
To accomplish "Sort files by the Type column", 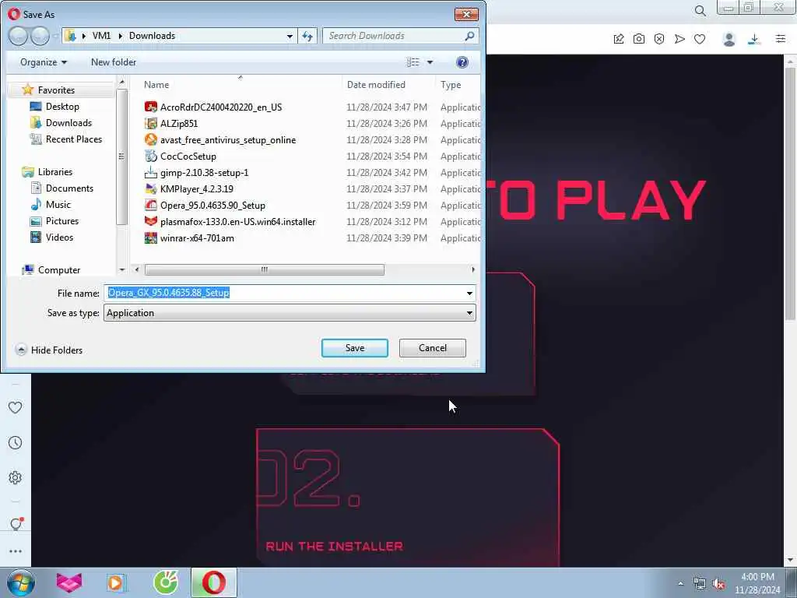I will point(451,84).
